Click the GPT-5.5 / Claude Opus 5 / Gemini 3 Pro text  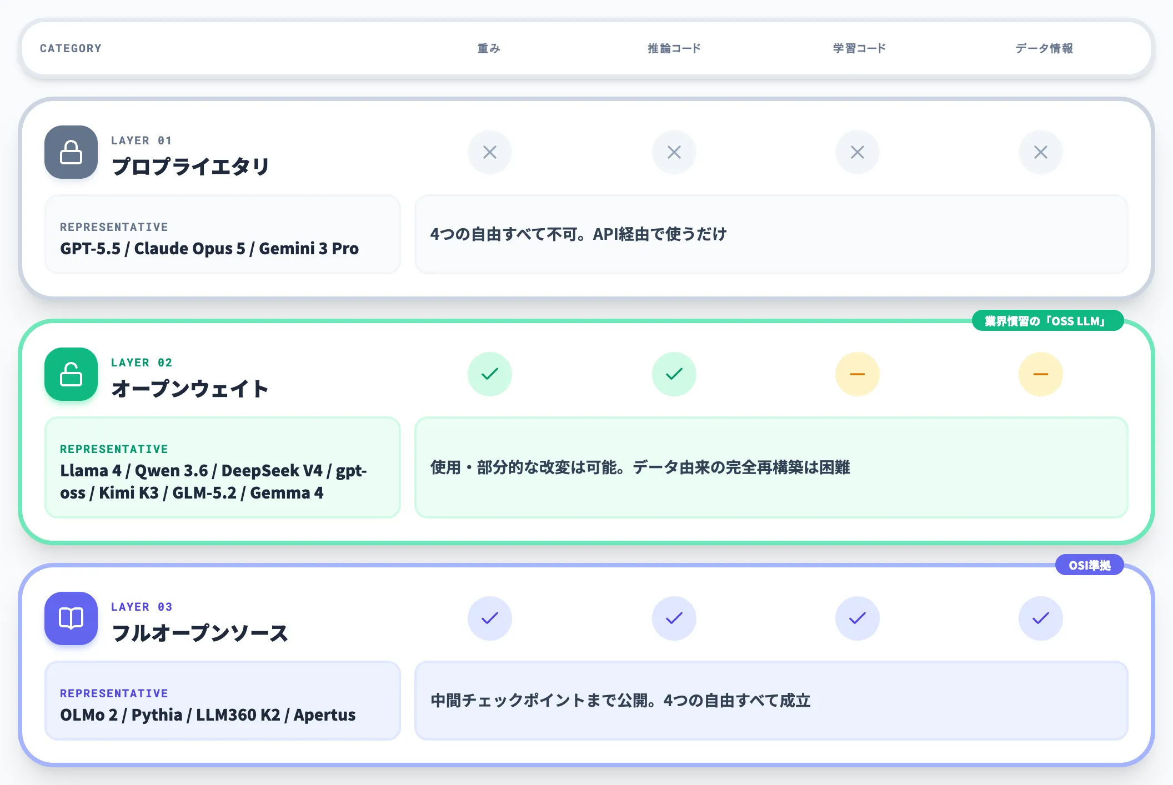pos(209,248)
